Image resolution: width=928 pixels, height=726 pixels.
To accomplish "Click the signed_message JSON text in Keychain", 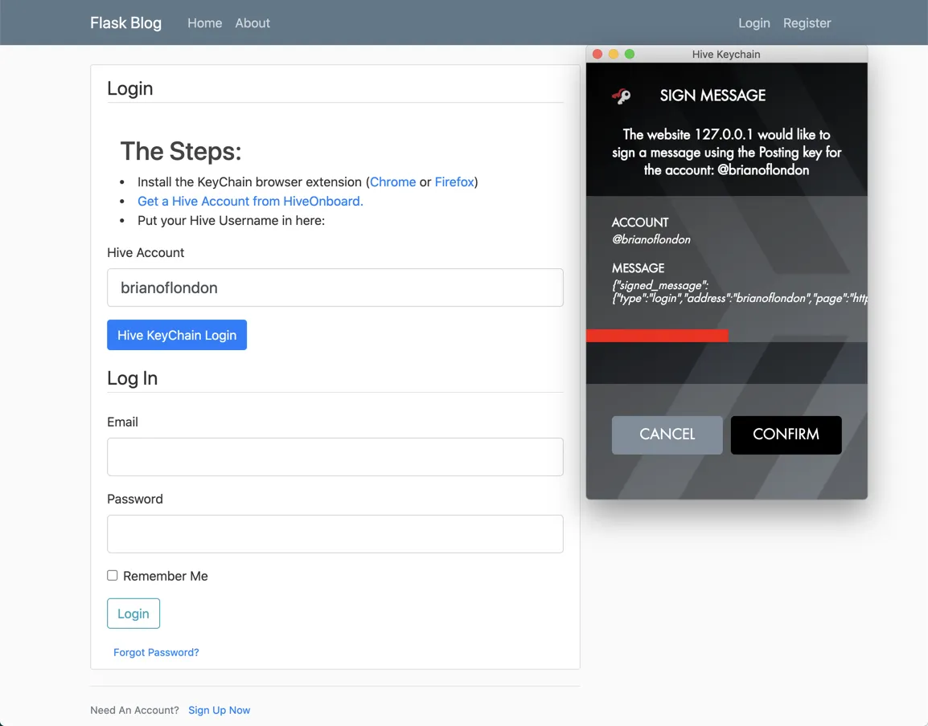I will 740,292.
